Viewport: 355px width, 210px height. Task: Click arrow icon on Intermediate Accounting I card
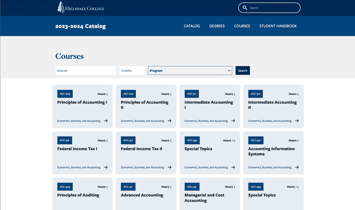233,121
